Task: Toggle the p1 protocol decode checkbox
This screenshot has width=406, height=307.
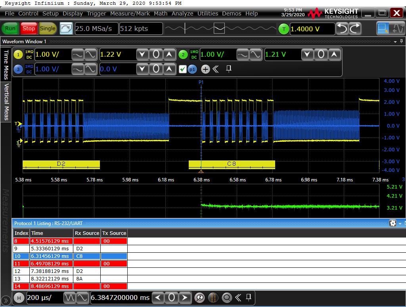Action: pos(182,69)
